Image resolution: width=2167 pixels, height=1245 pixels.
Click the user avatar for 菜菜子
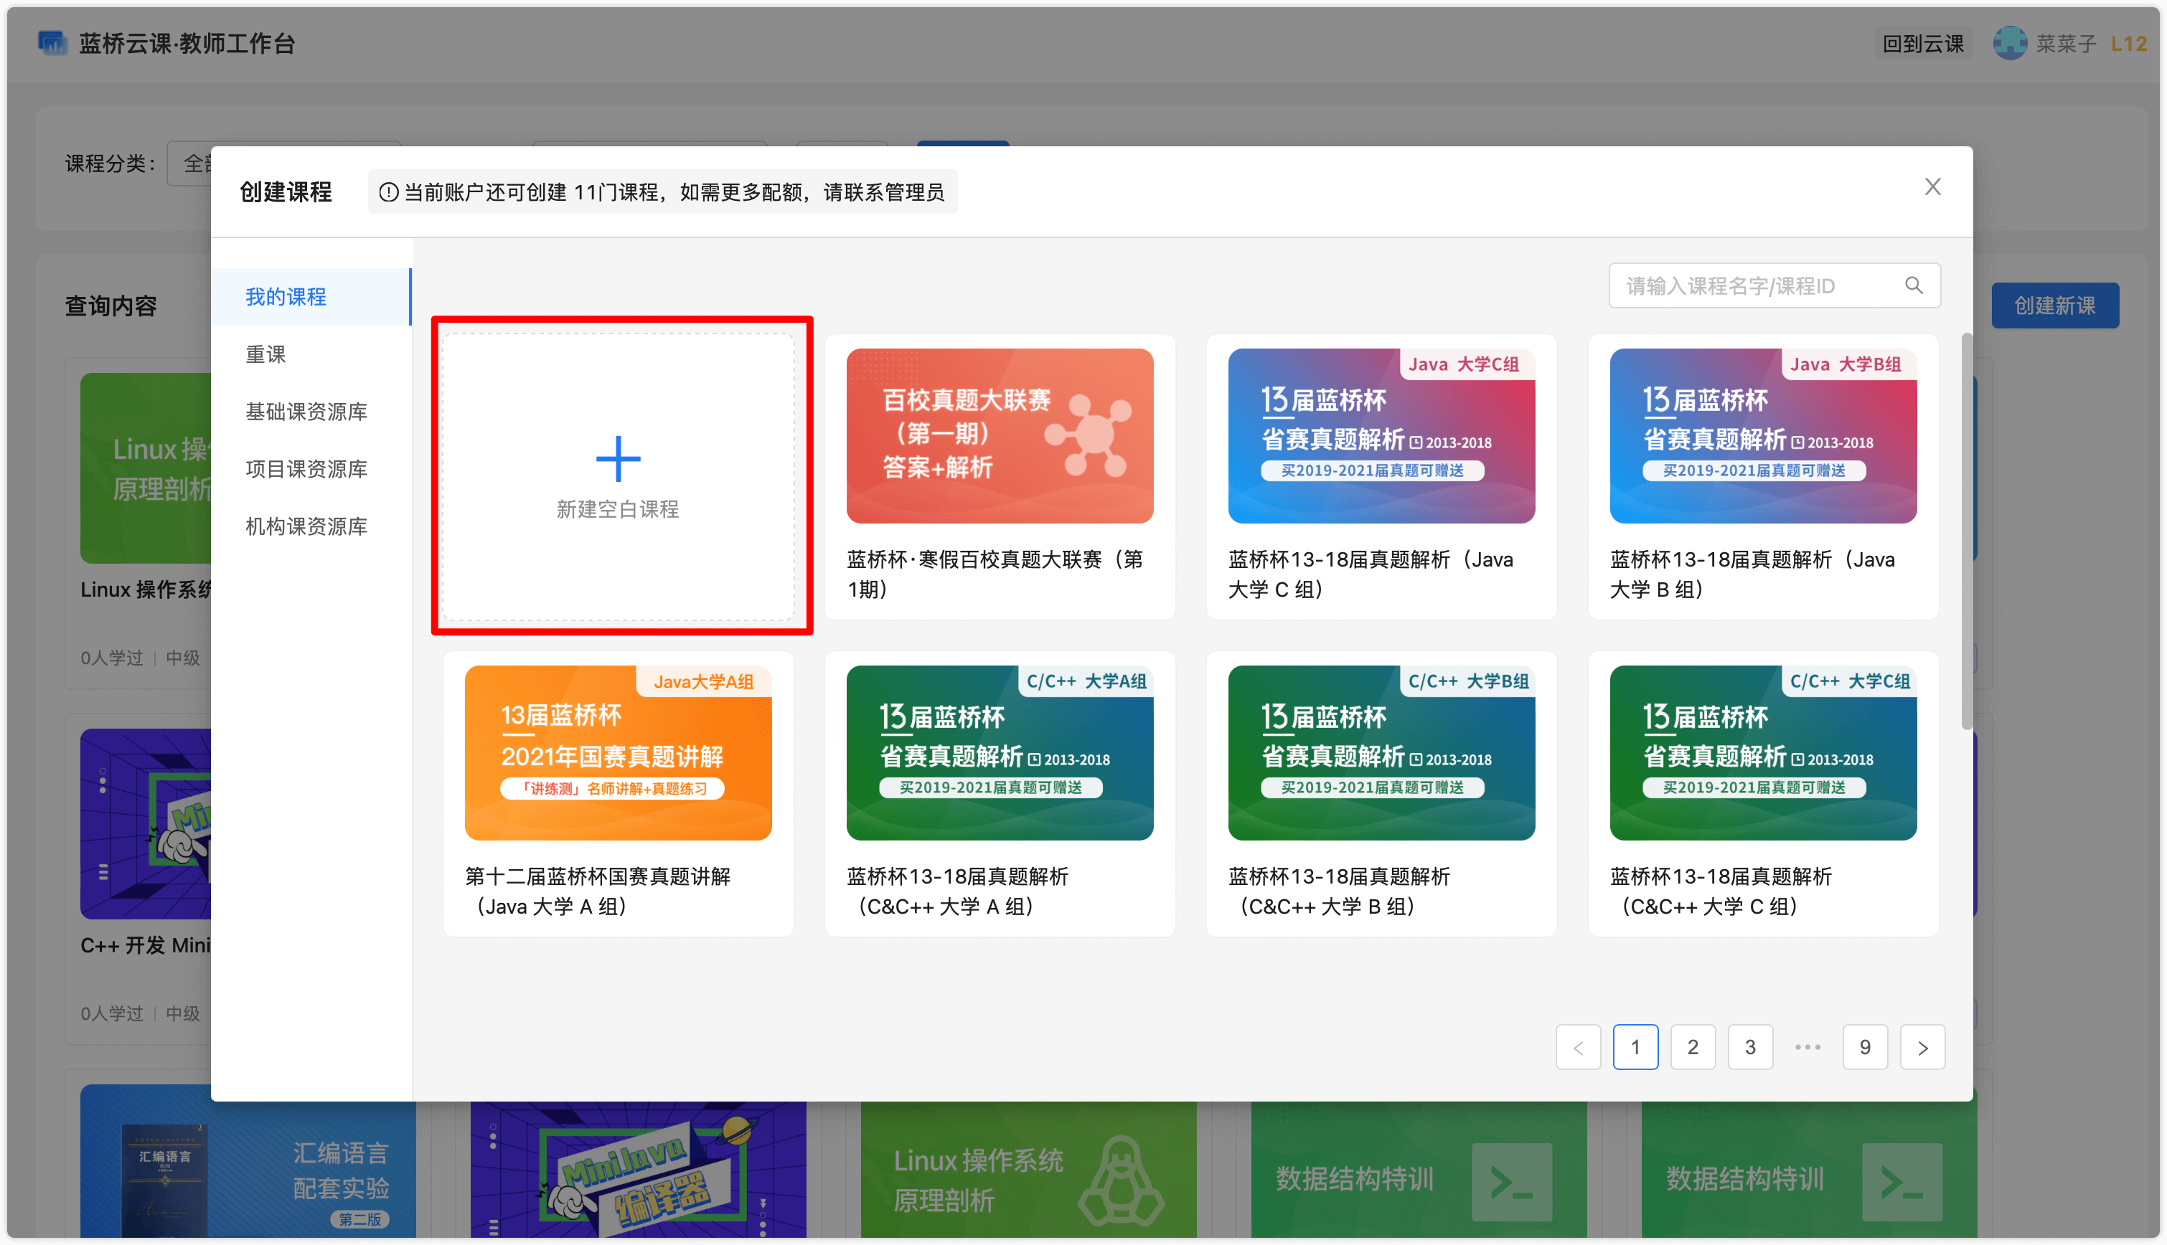point(2010,43)
